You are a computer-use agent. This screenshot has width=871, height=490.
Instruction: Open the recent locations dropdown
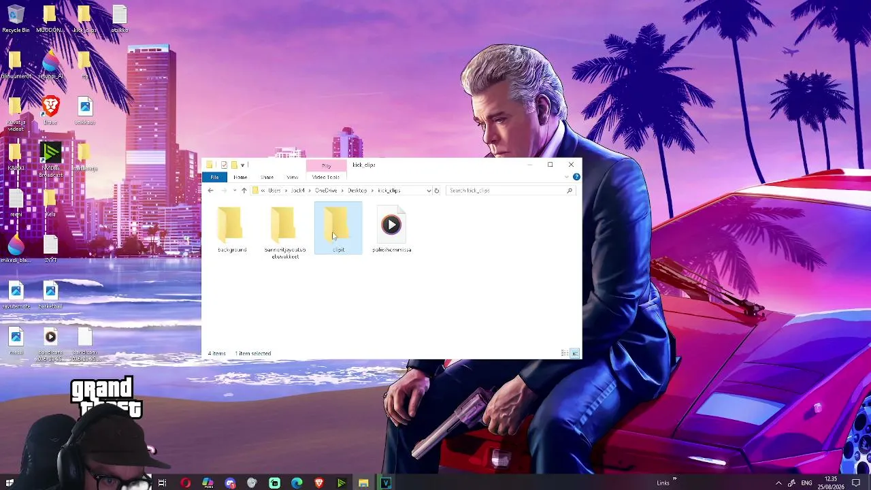(234, 191)
